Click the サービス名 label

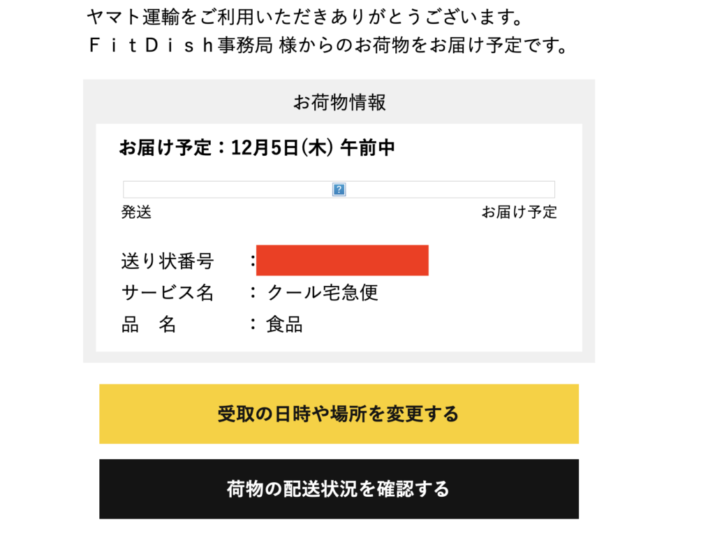click(x=168, y=293)
